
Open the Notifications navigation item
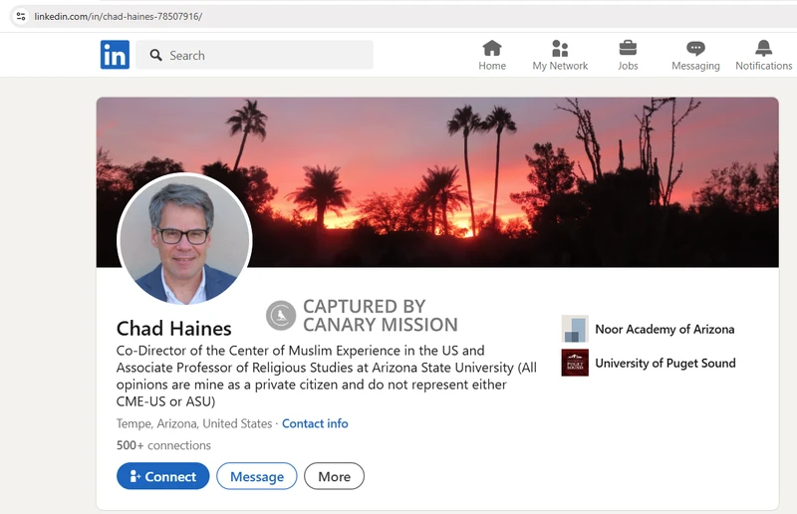(x=763, y=56)
